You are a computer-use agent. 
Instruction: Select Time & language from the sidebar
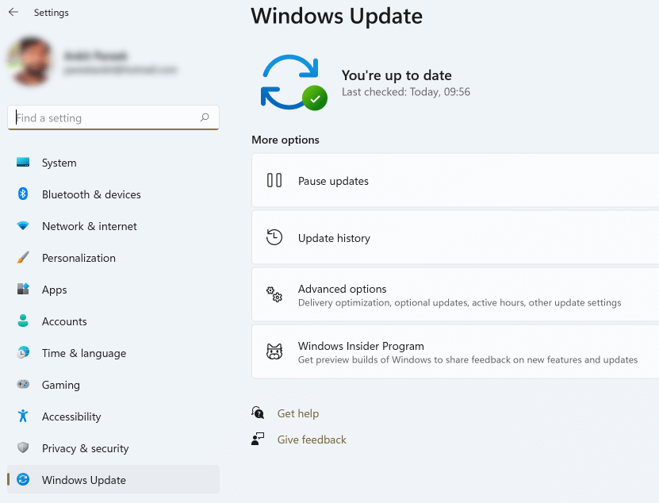click(83, 353)
